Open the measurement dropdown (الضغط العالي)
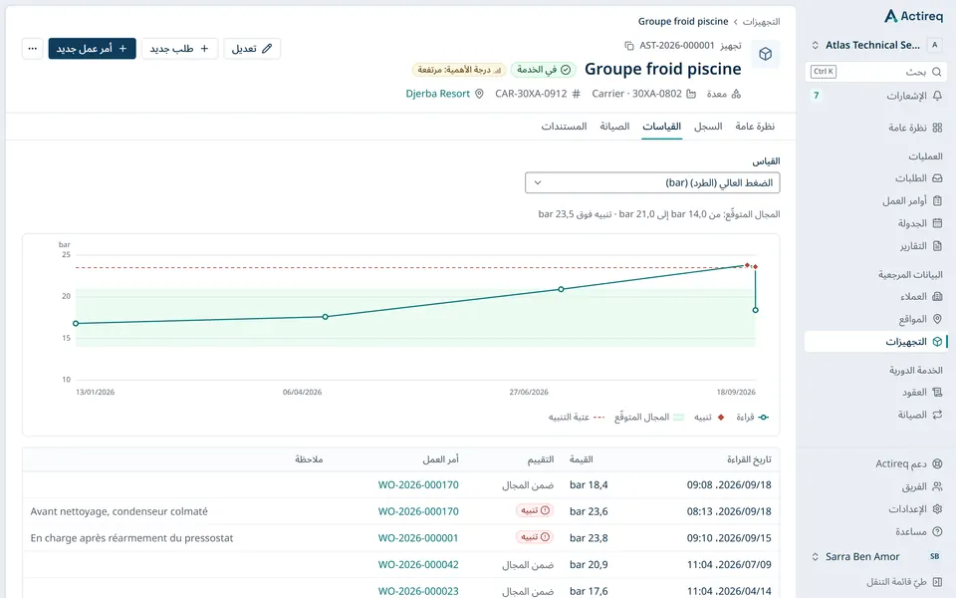Image resolution: width=956 pixels, height=598 pixels. coord(652,182)
